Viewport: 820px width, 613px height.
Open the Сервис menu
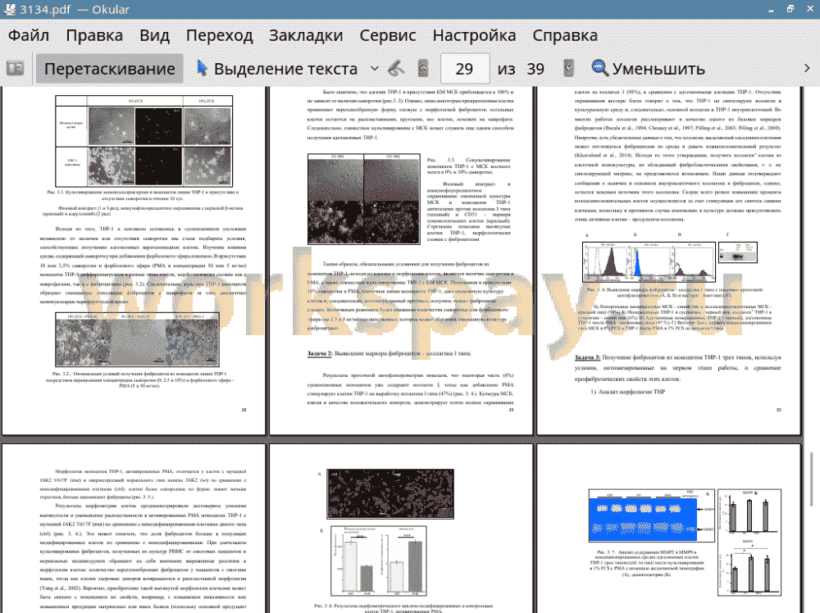click(388, 35)
